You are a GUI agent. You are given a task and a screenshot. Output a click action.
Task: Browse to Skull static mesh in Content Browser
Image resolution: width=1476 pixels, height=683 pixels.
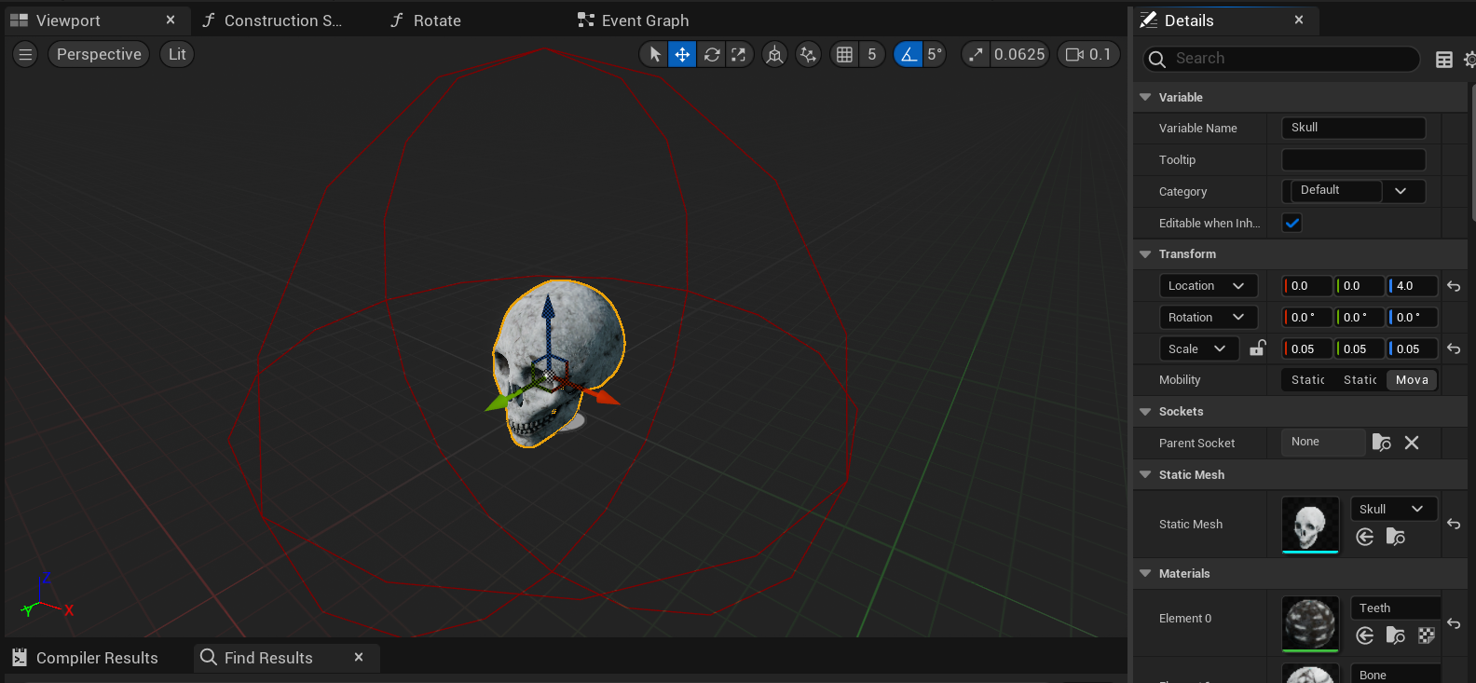click(1395, 537)
